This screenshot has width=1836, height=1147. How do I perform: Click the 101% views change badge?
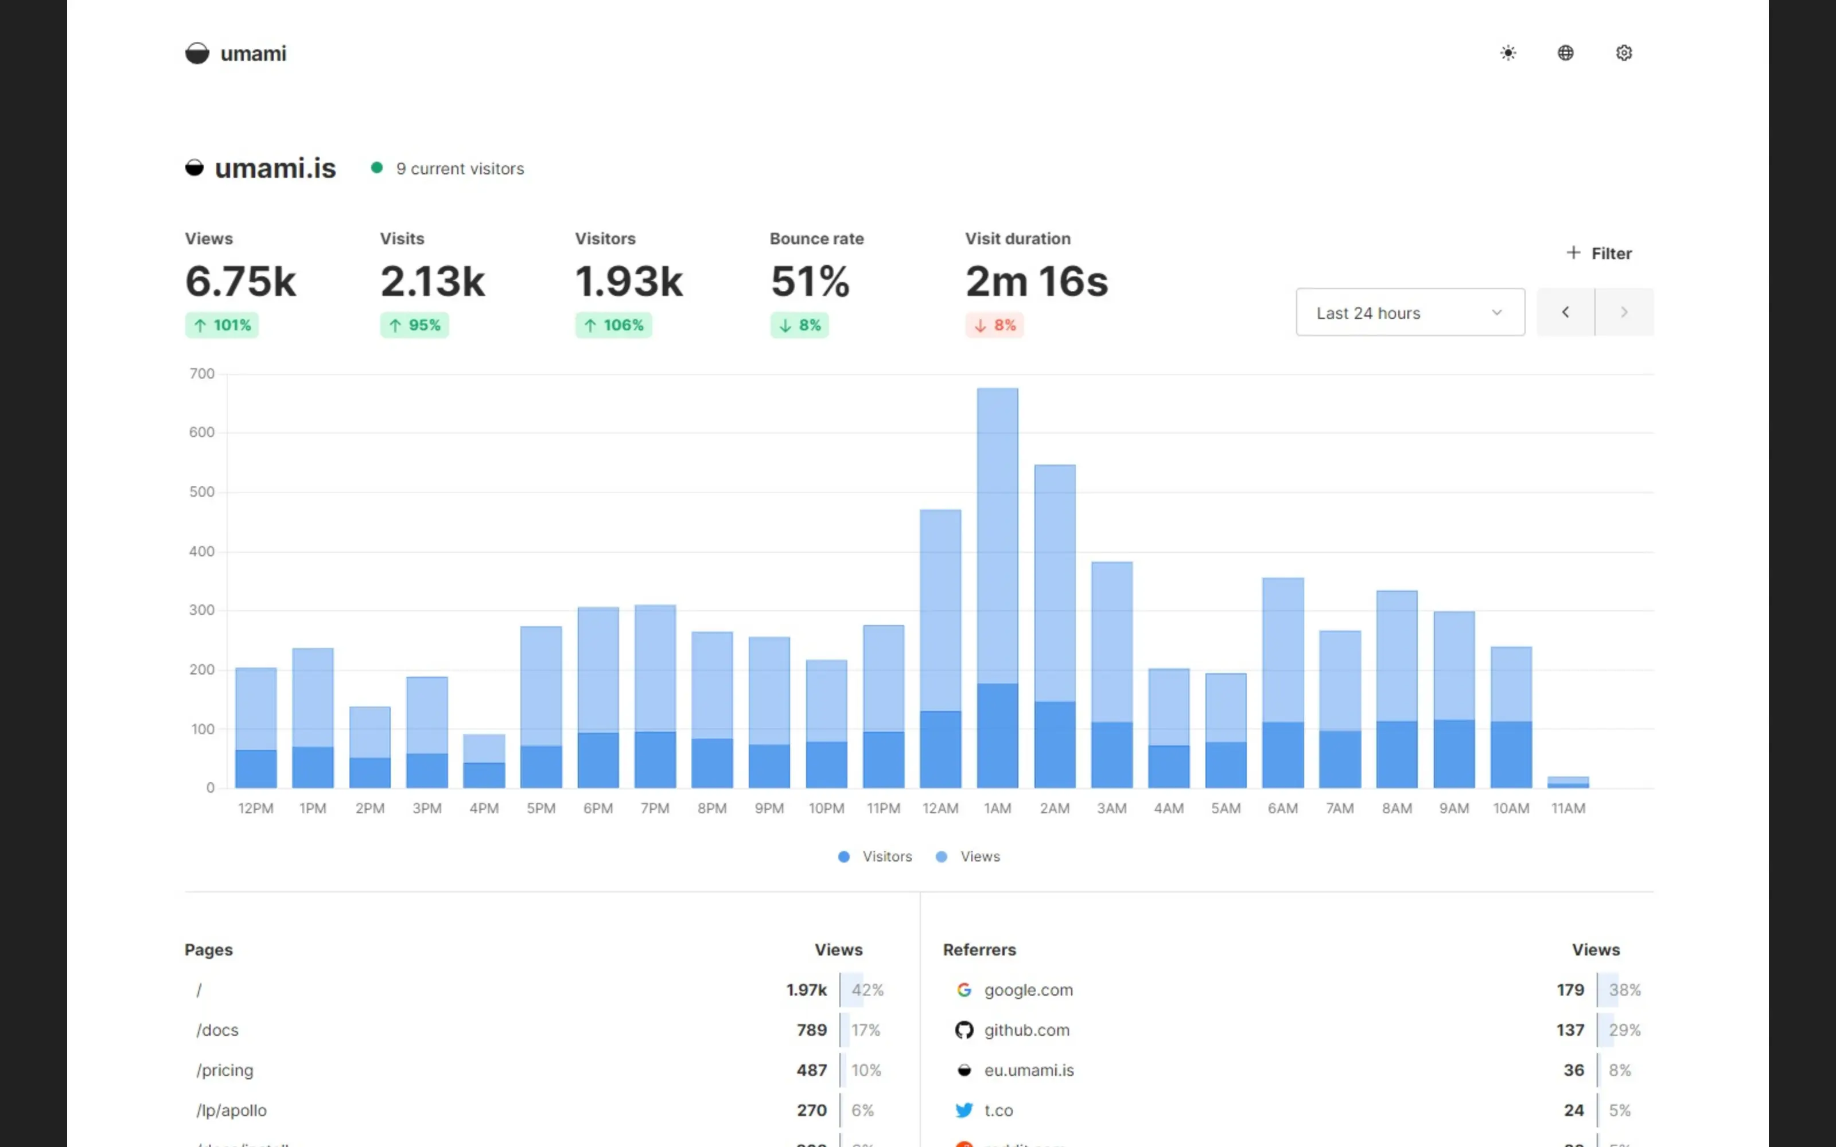221,325
